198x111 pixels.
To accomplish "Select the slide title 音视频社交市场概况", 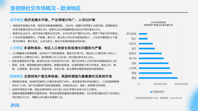I will coord(33,8).
